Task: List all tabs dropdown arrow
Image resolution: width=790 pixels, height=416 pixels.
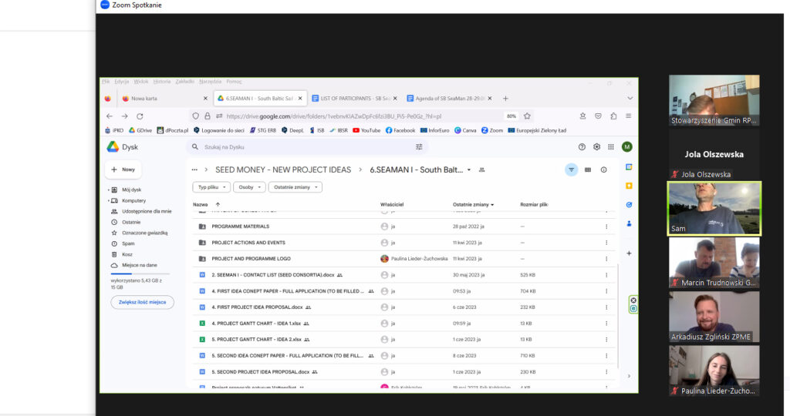Action: coord(630,99)
